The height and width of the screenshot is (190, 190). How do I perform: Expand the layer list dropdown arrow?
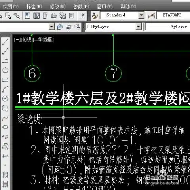[x=51, y=27]
